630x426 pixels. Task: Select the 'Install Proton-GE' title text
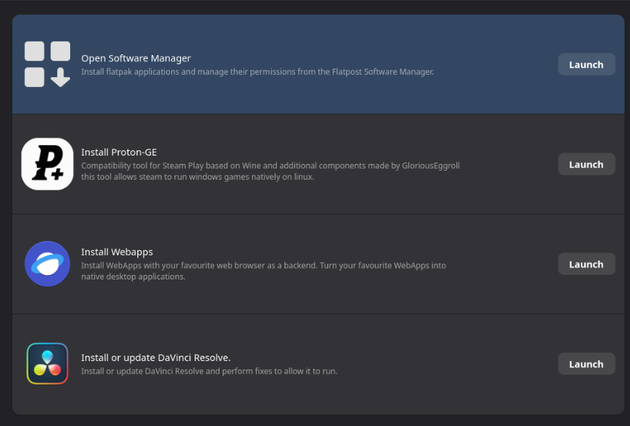point(118,152)
